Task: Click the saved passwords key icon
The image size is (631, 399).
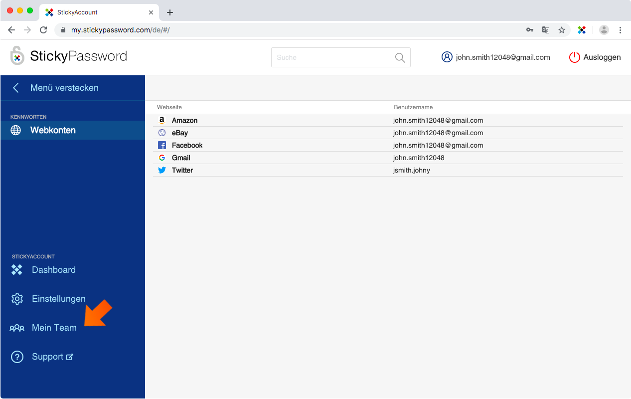Action: [x=530, y=30]
